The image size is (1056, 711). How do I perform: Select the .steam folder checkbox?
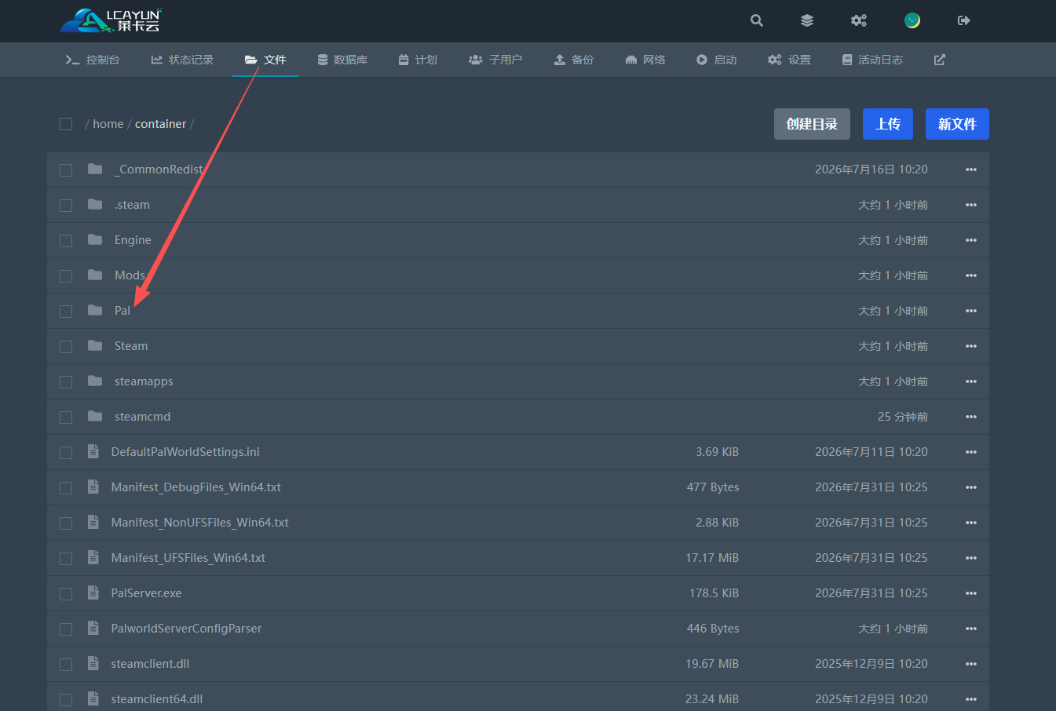[66, 206]
